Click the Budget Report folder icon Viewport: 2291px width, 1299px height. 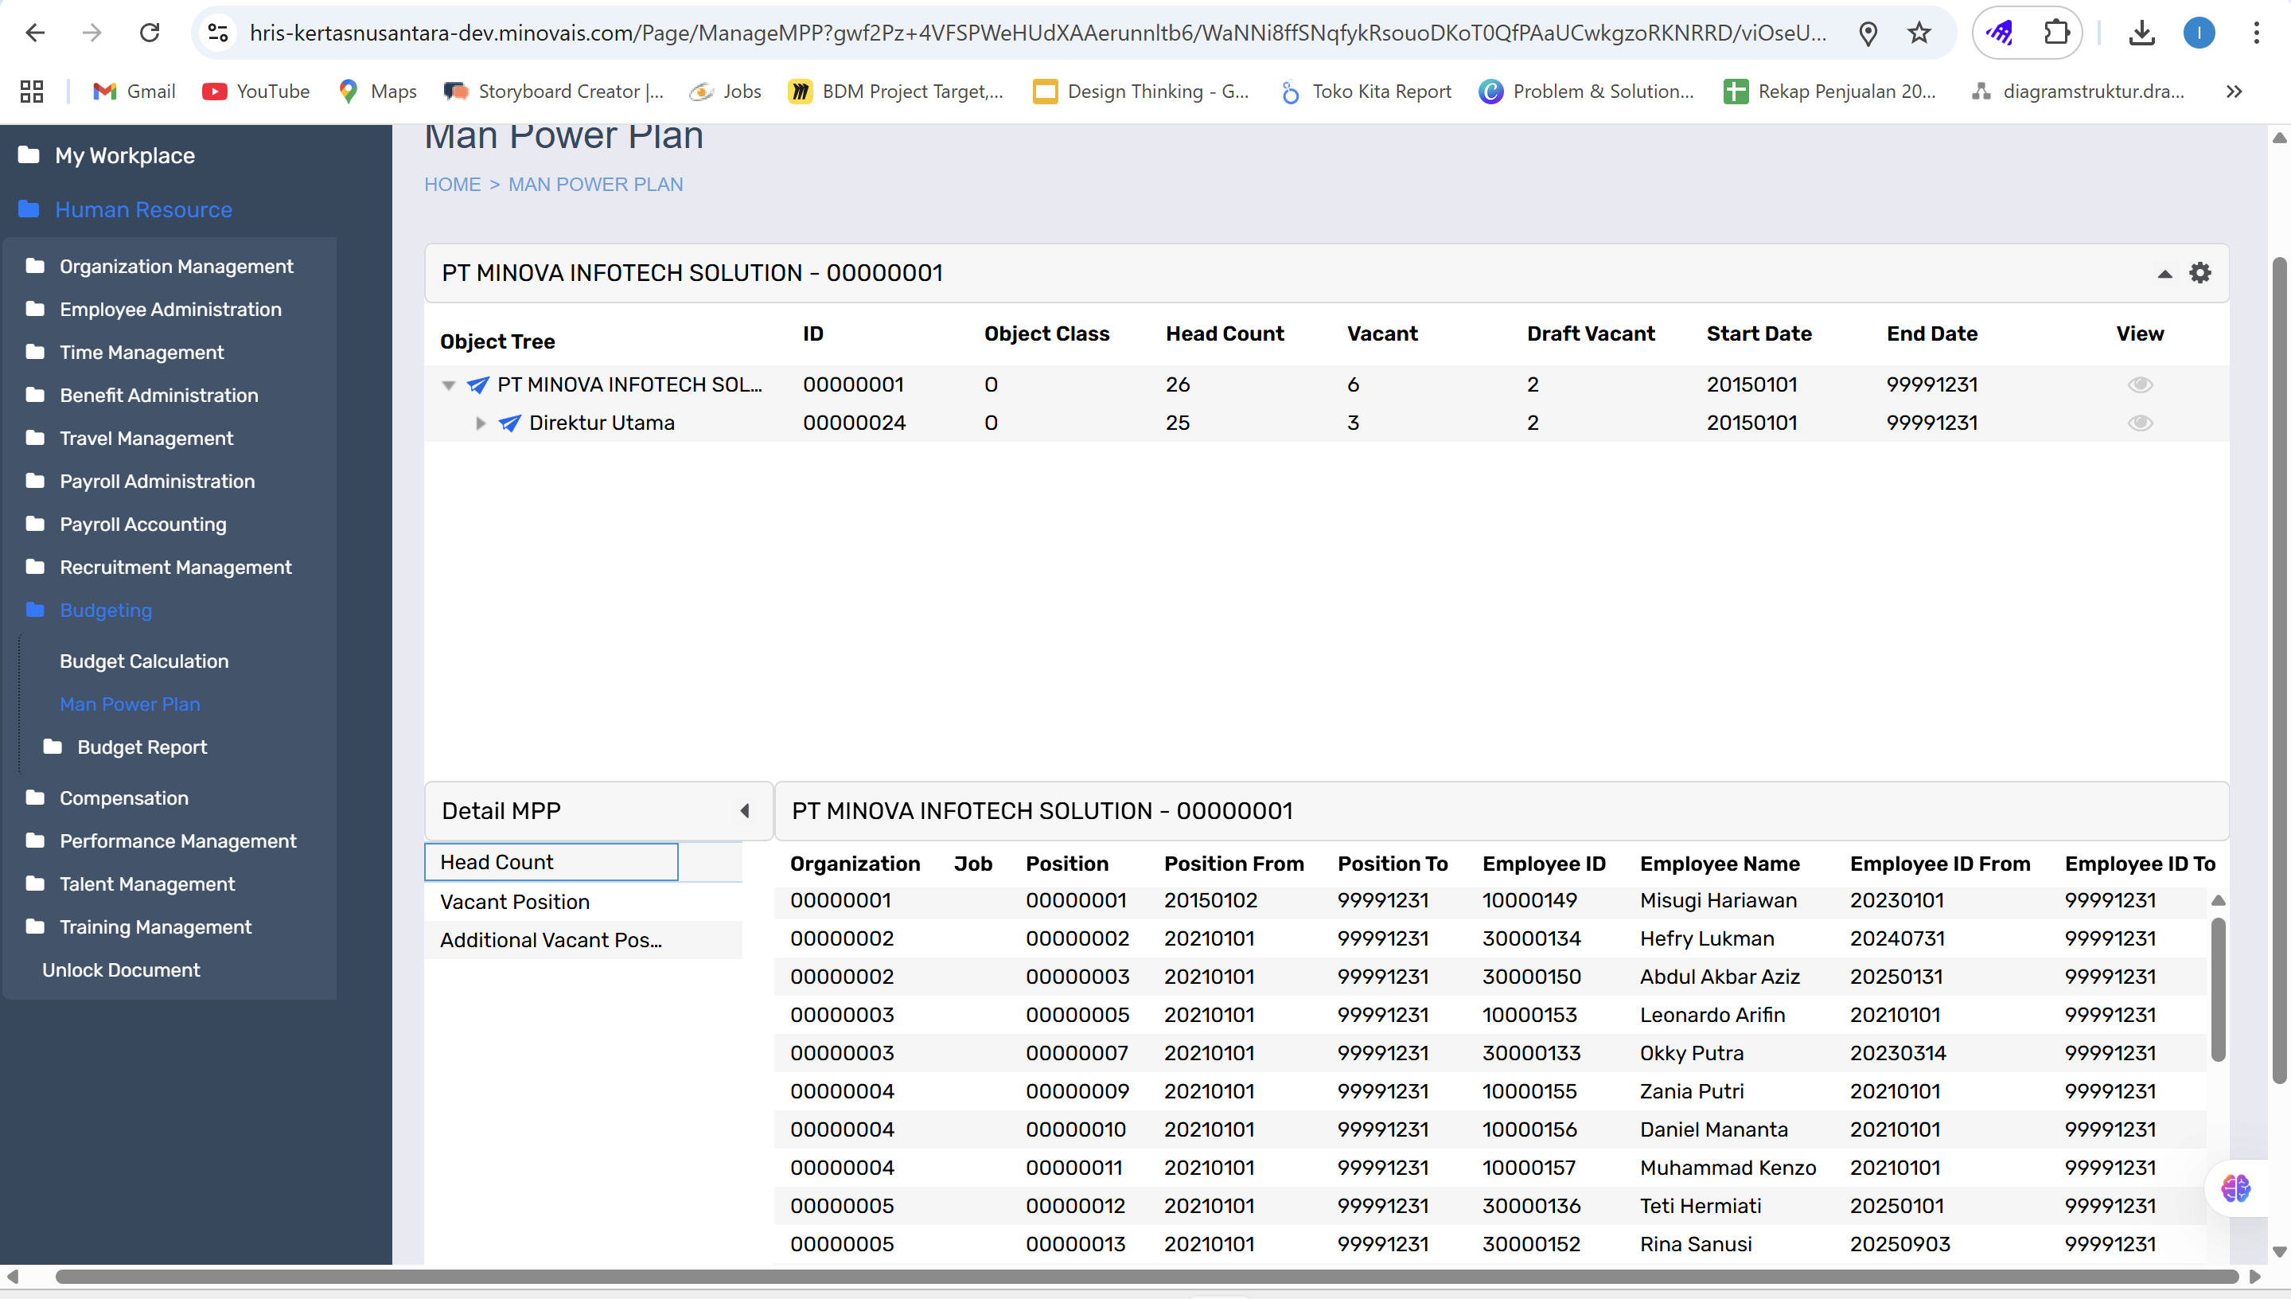point(53,747)
